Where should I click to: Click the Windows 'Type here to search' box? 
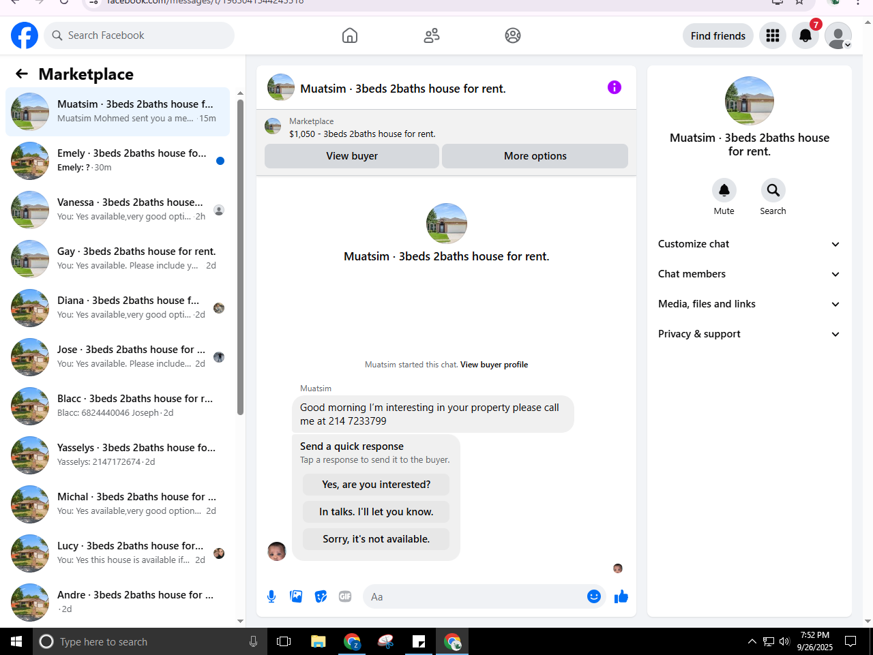[149, 641]
